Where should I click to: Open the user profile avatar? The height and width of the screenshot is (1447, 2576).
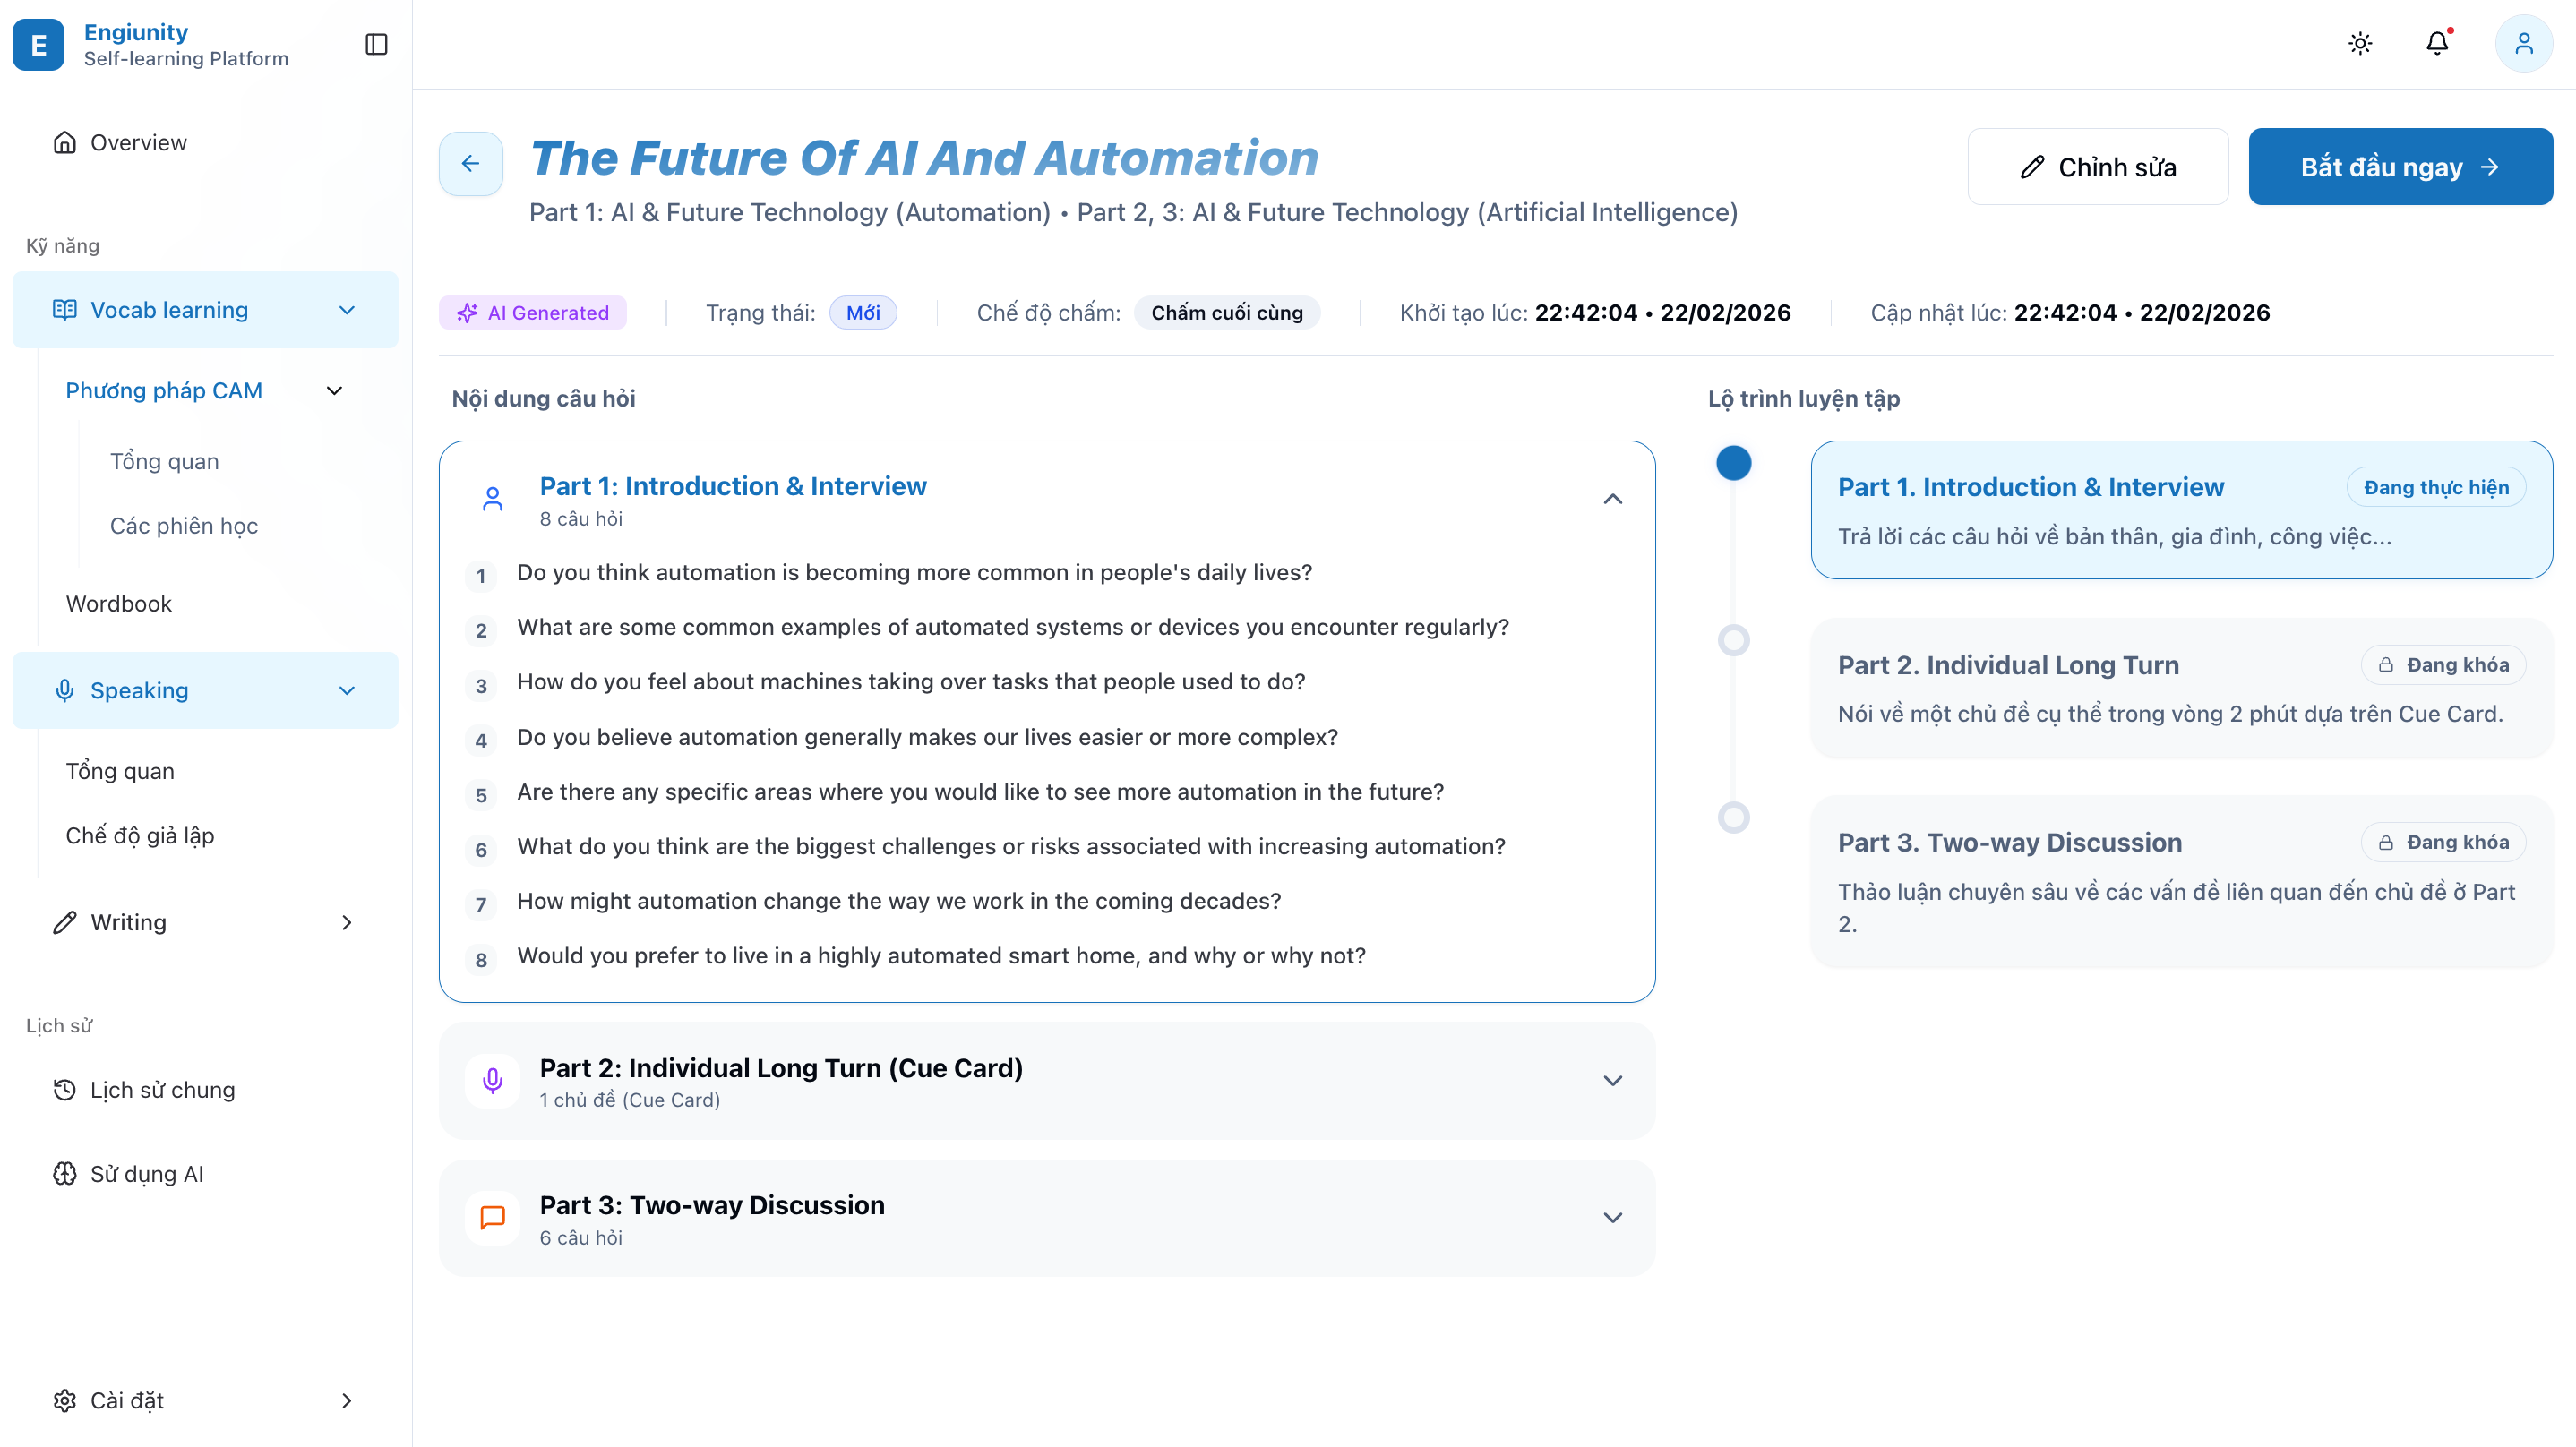click(x=2523, y=43)
